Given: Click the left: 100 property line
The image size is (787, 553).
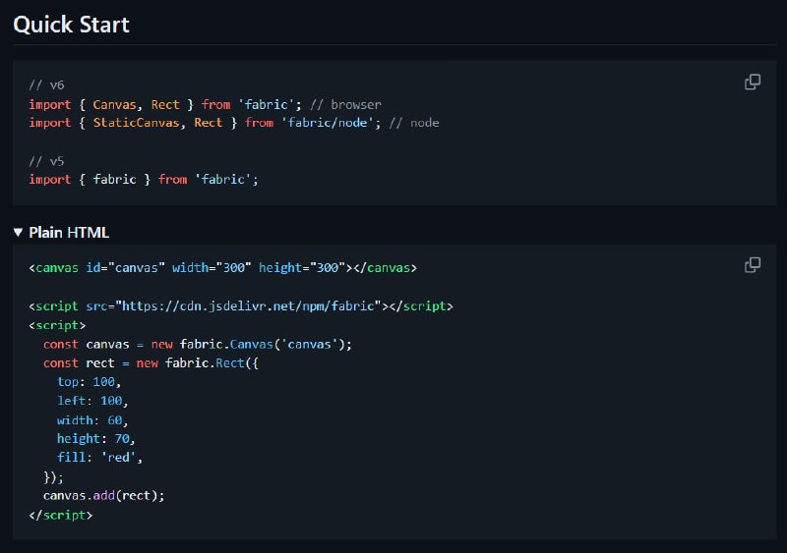Looking at the screenshot, I should [92, 401].
